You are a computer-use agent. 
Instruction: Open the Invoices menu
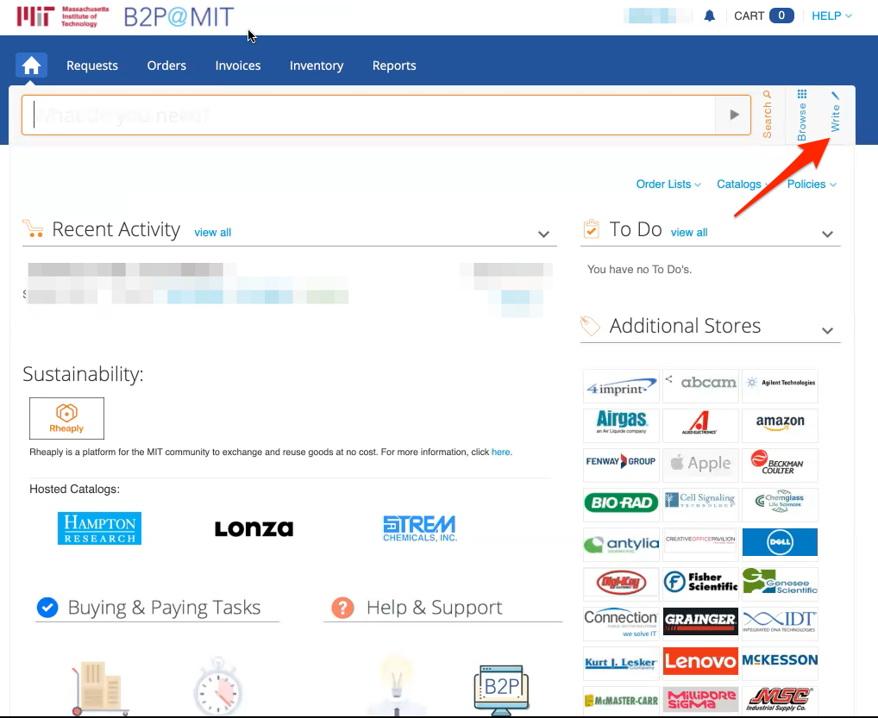238,66
